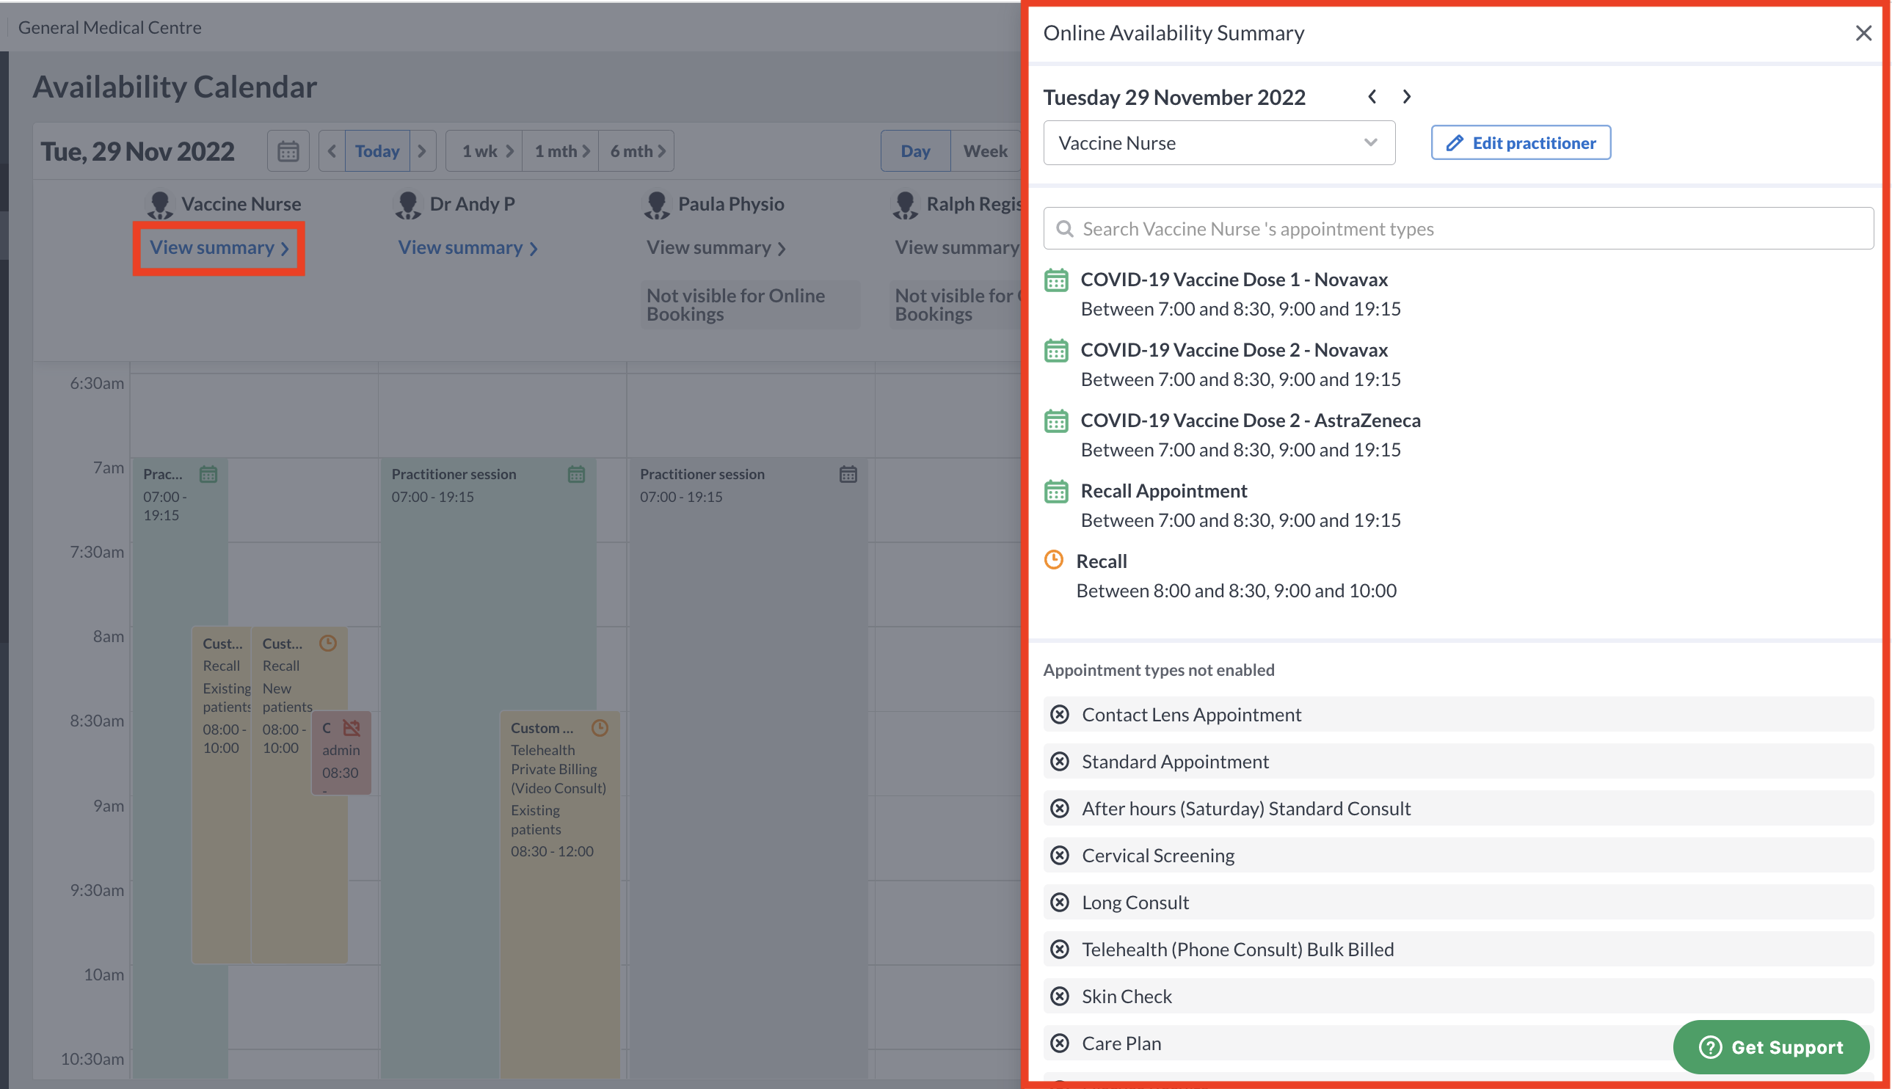Click the Get Support help icon
The image size is (1892, 1089).
tap(1709, 1047)
